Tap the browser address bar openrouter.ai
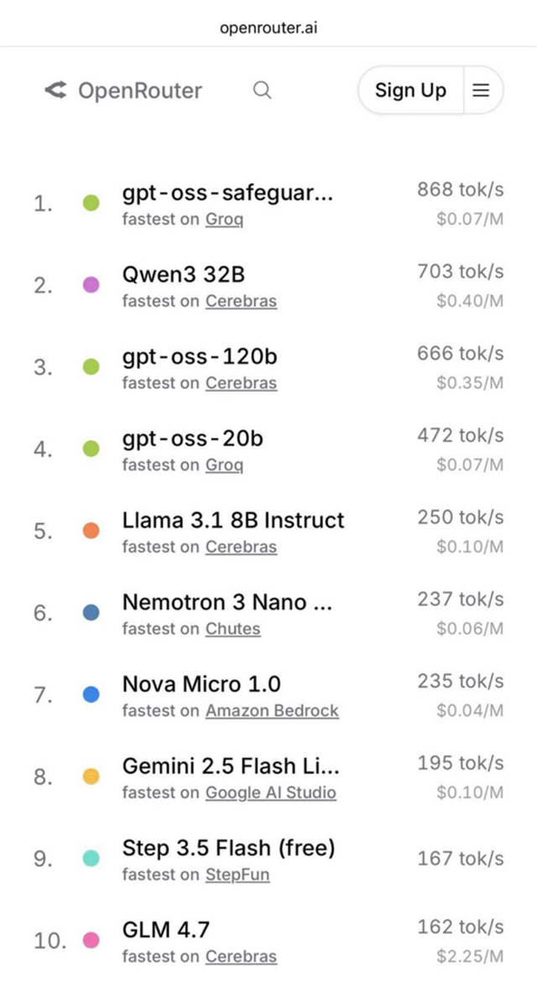Viewport: 537px width, 992px height. tap(268, 29)
